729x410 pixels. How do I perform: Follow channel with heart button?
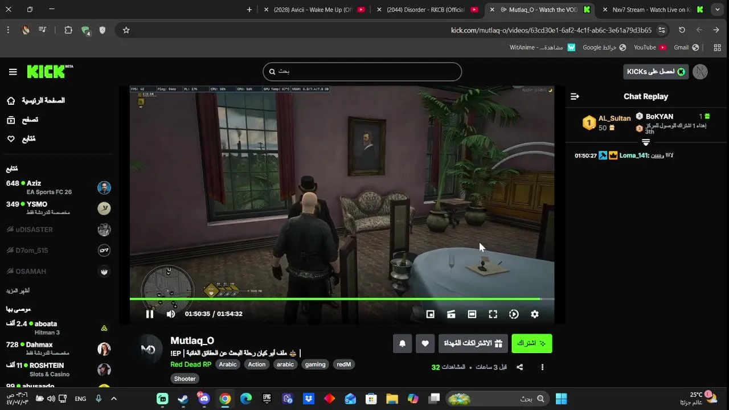click(x=425, y=343)
